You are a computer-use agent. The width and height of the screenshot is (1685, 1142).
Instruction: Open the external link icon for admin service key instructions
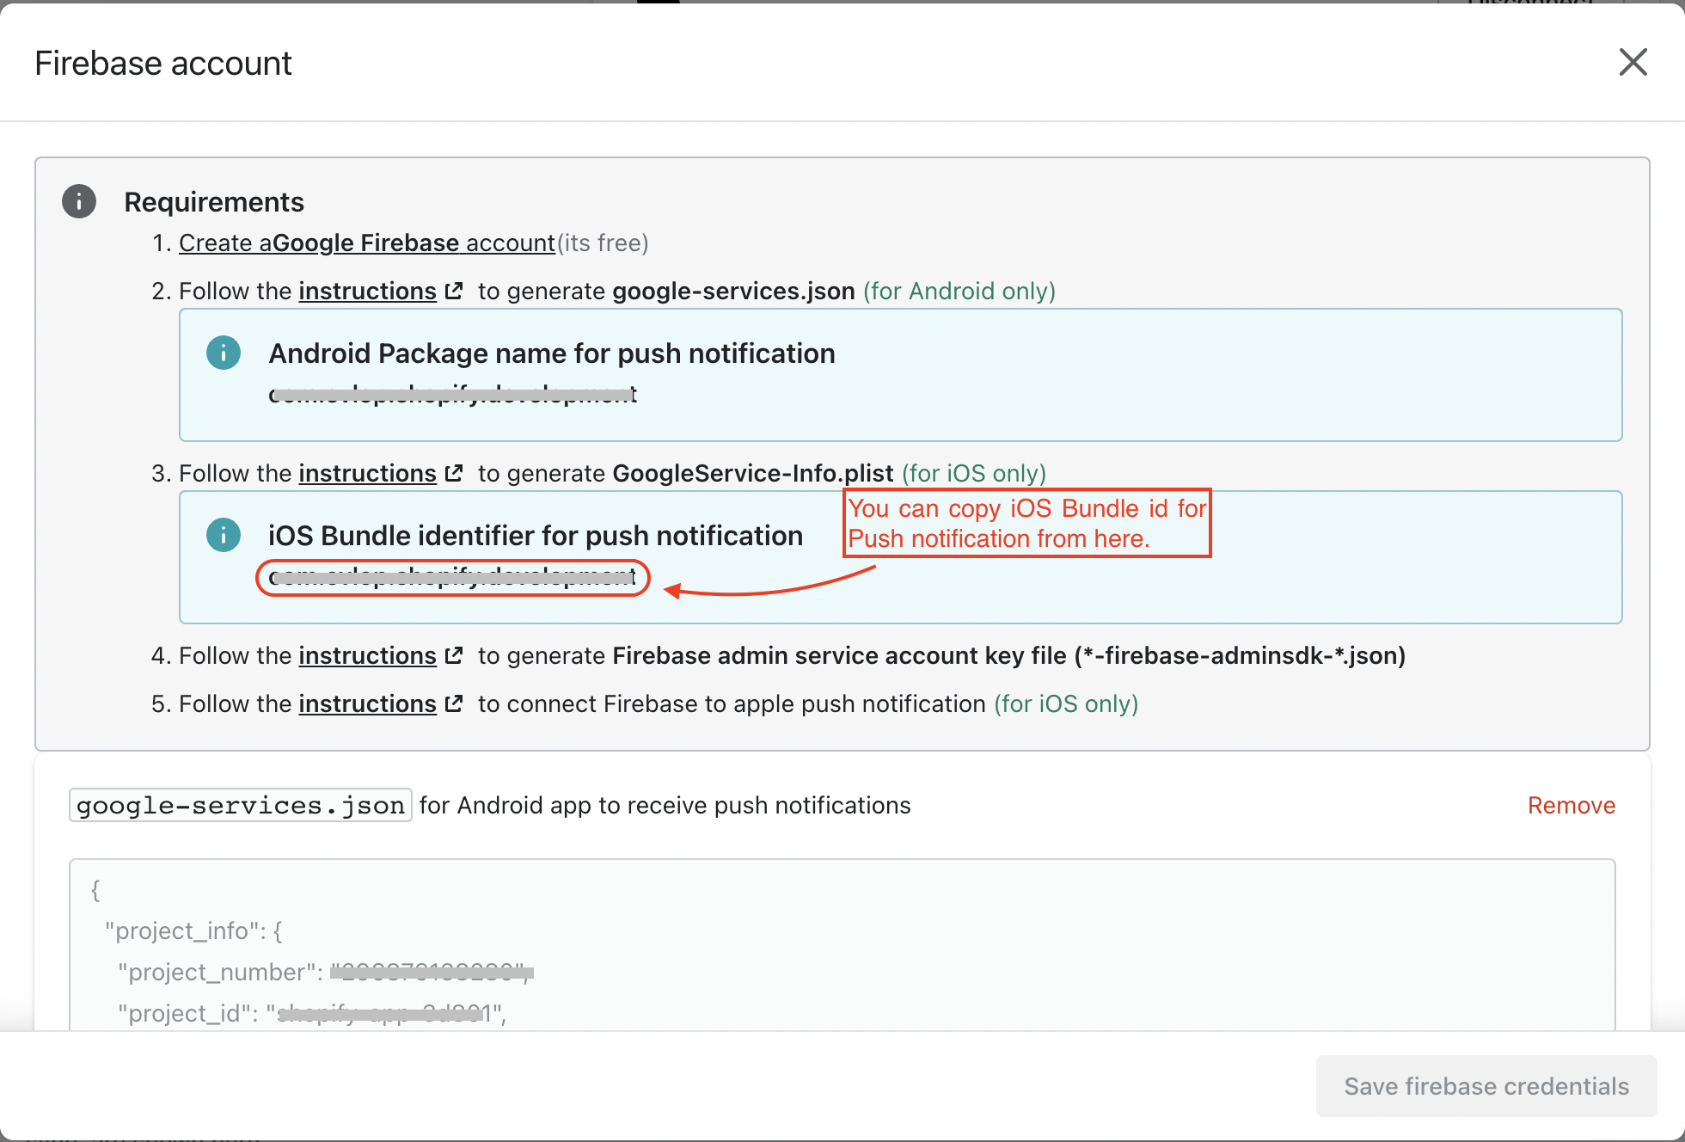[454, 655]
